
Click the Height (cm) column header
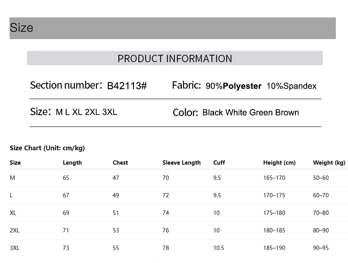click(x=279, y=163)
